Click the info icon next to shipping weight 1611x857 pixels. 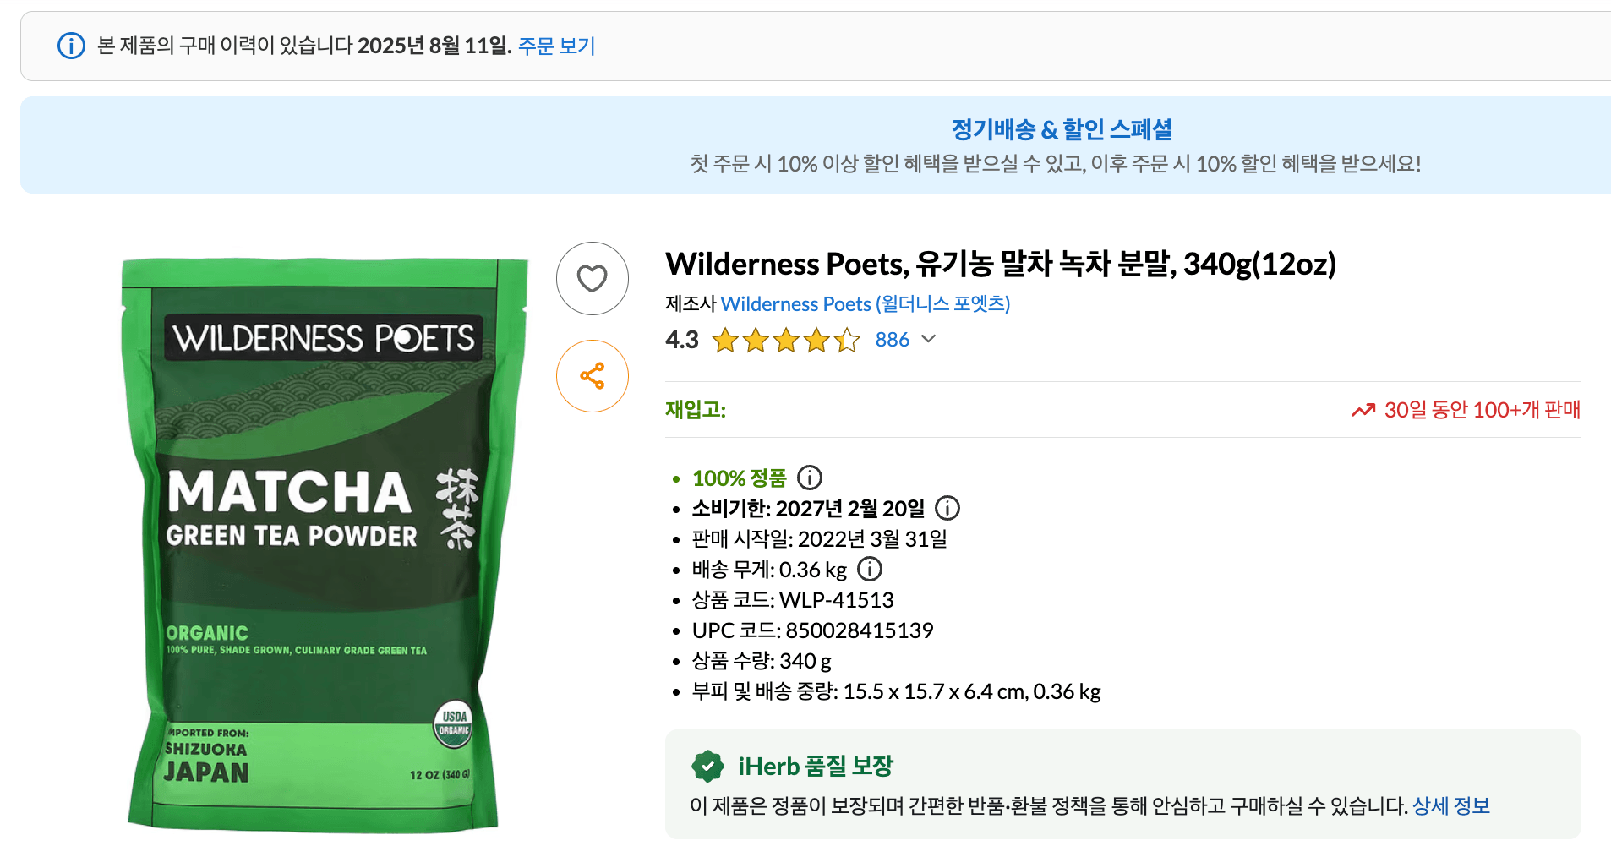point(870,569)
